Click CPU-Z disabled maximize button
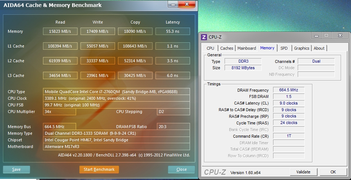The image size is (351, 180). point(326,36)
